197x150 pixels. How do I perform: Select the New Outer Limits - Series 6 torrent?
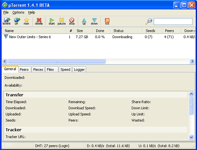tap(30, 37)
